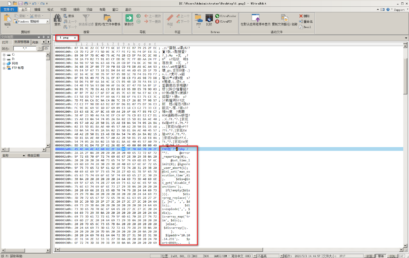Switch to the 格式 ribbon tab
Screen dimensions: 409x258
[50, 9]
